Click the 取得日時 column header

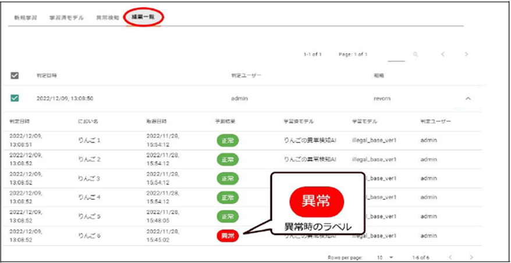point(157,122)
